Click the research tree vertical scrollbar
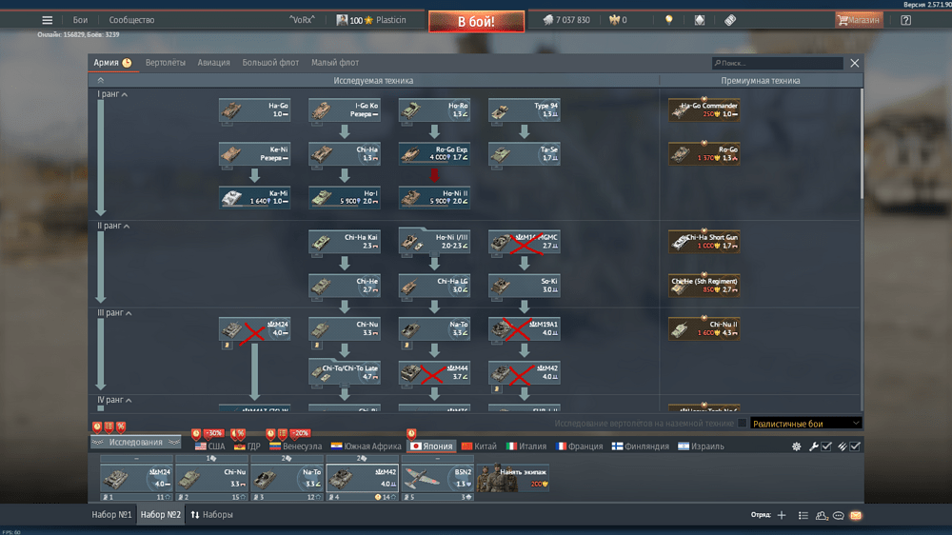 [x=862, y=145]
